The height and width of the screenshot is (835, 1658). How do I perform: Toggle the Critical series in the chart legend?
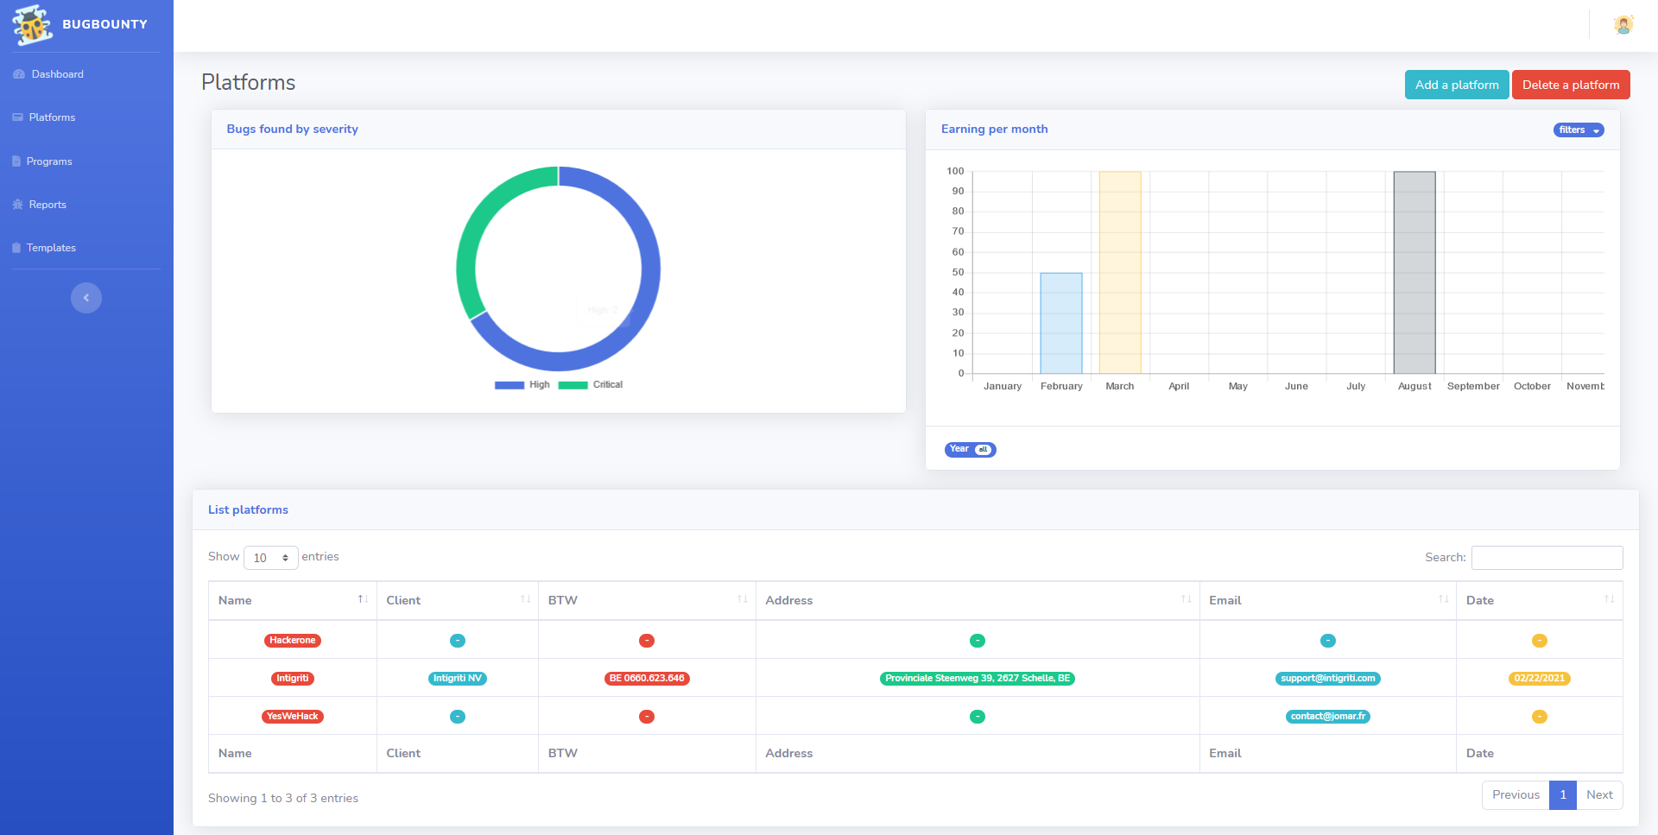click(x=591, y=385)
